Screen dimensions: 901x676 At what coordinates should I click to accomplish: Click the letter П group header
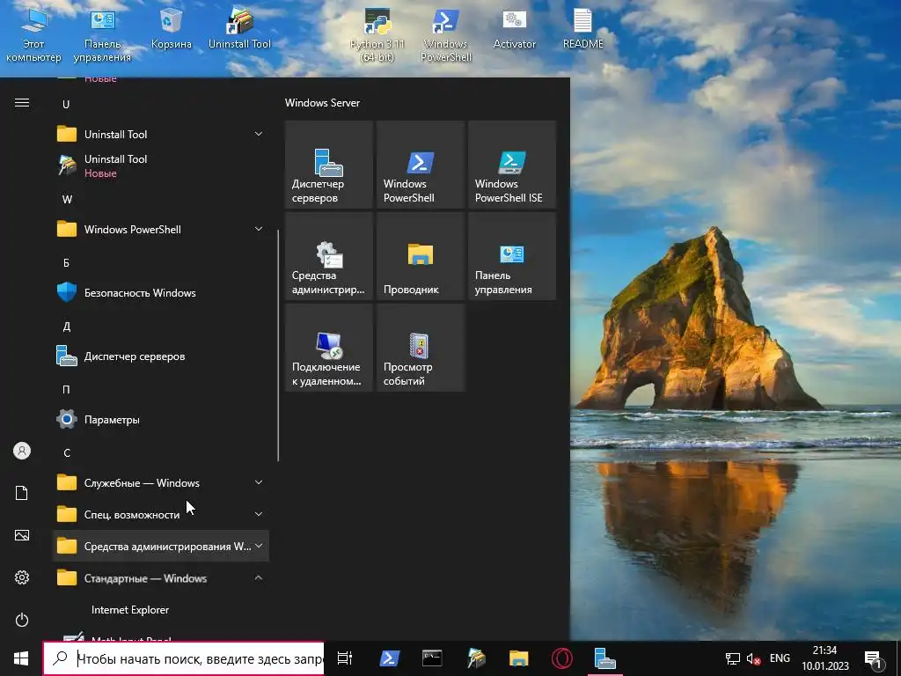tap(66, 389)
